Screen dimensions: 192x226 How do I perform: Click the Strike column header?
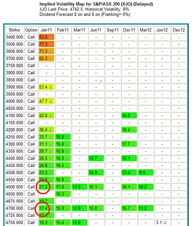tap(14, 30)
